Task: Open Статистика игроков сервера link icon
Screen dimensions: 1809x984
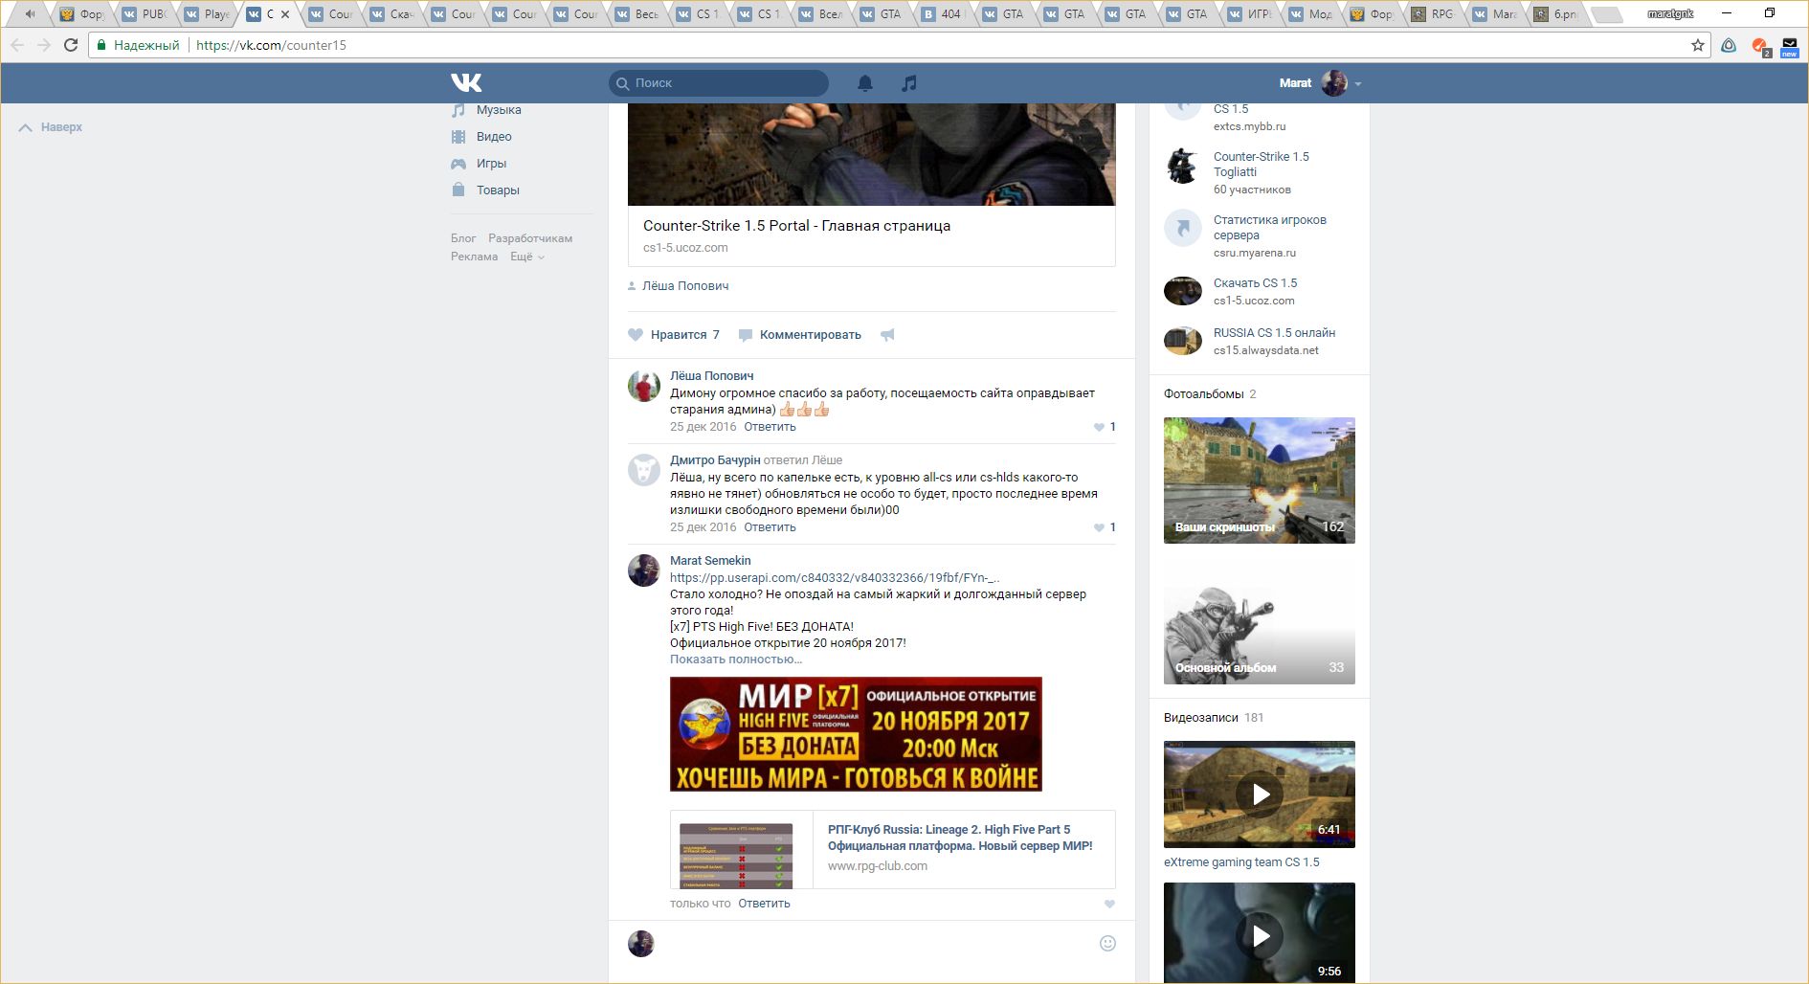Action: tap(1183, 228)
